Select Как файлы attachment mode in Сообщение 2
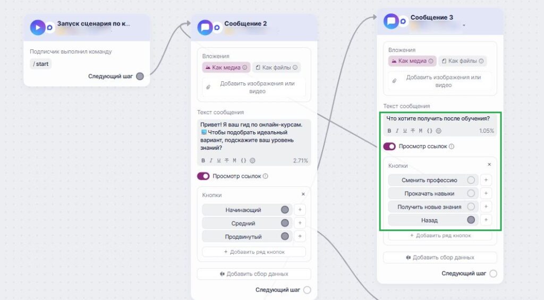 [276, 67]
